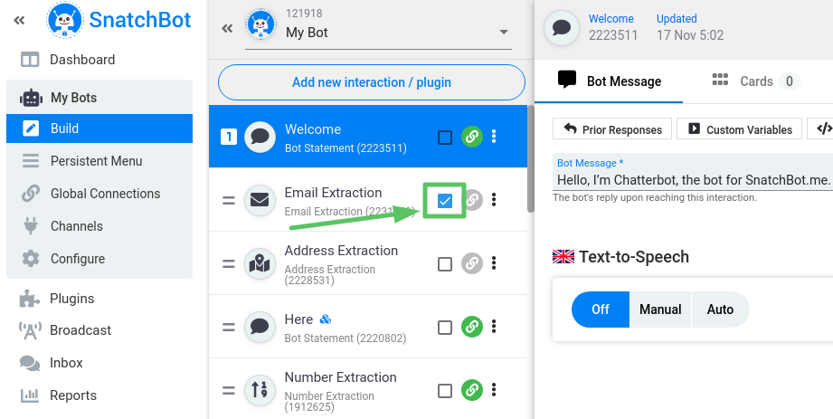
Task: Click the Build pencil icon
Action: (x=30, y=129)
